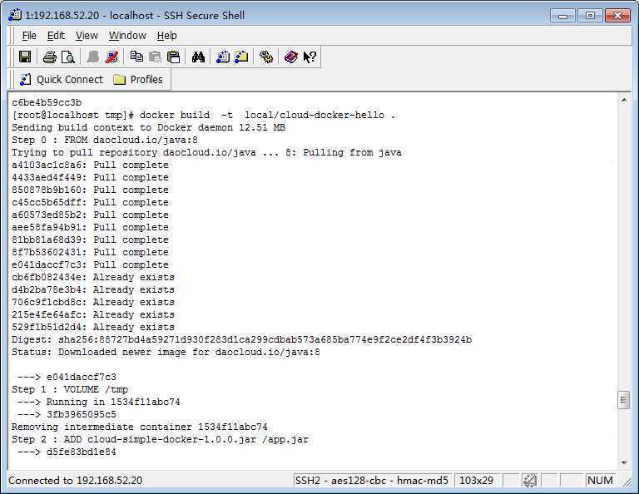
Task: Click 'e041daccf7c3: Pull complete' line
Action: (90, 264)
